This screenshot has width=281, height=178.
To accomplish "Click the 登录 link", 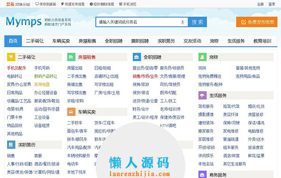I will (x=272, y=4).
